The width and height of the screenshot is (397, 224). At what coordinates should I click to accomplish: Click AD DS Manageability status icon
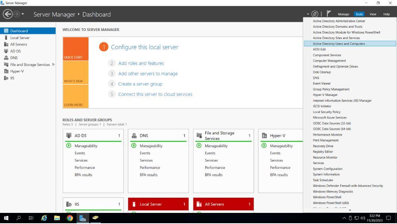[x=69, y=146]
